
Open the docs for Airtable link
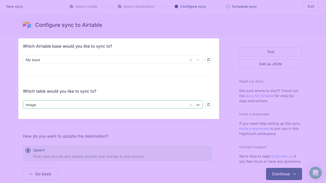point(260,96)
